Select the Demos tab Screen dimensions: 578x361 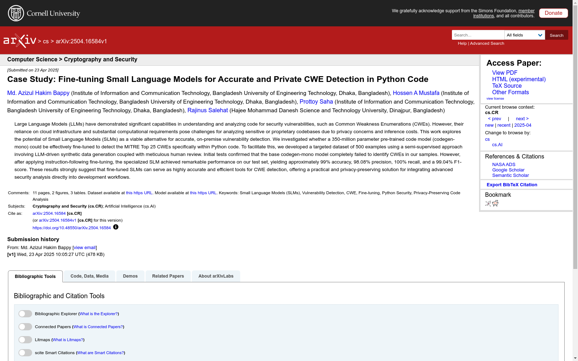point(130,276)
